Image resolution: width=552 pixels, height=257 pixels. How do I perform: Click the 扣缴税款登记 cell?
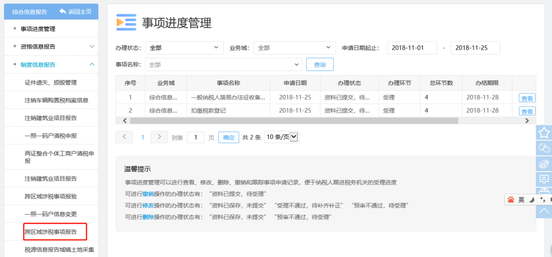pyautogui.click(x=228, y=110)
